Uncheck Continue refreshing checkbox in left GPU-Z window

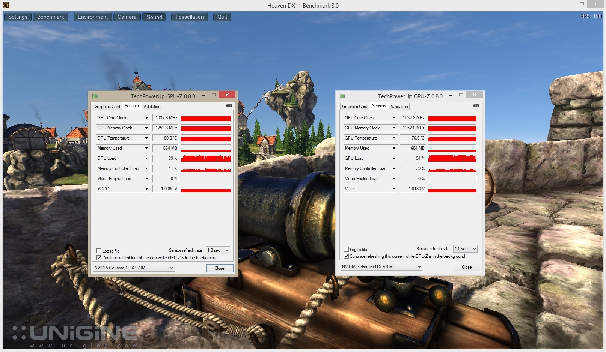(99, 257)
